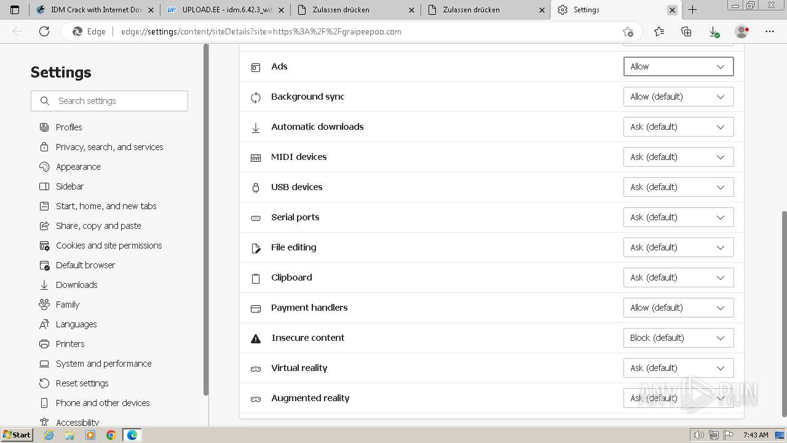Open Insecure content permission dropdown

678,338
